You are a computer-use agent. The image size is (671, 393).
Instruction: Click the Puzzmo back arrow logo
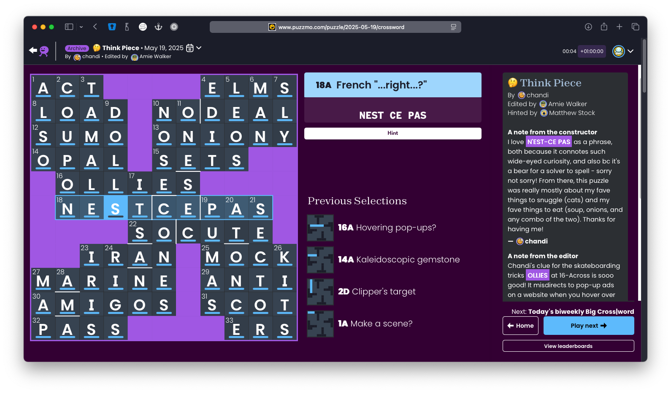[x=38, y=51]
